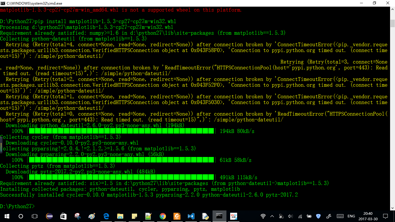395x222 pixels.
Task: Click 'Downloading pyparsing-2.2.0' line
Action: pos(85,154)
